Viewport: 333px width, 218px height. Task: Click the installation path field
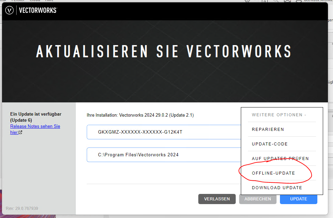[x=163, y=155]
